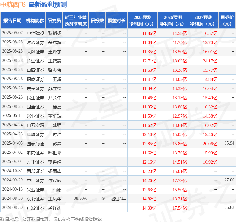The image size is (236, 222).
Task: Click the 近三年业绩预测准确度 column header
Action: coord(76,21)
